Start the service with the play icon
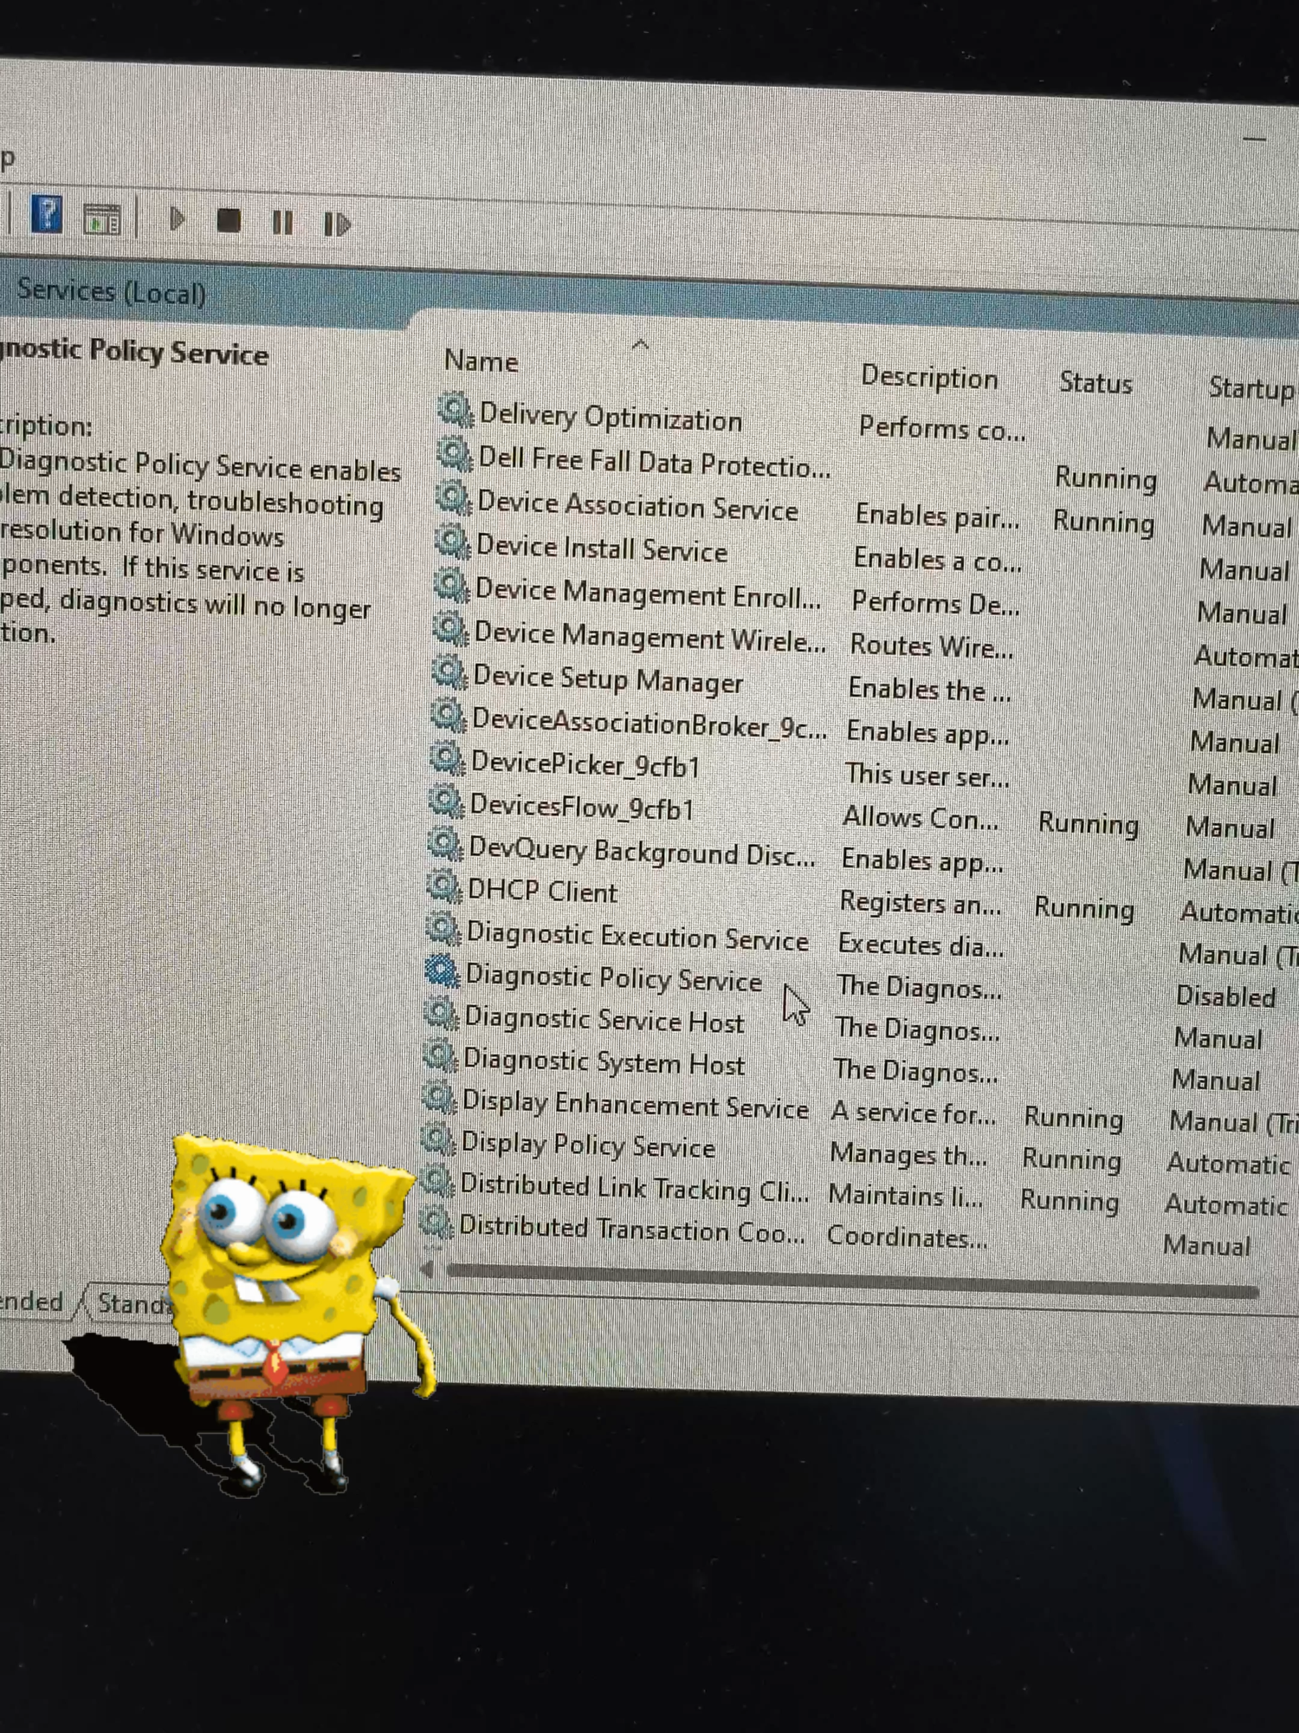This screenshot has width=1299, height=1733. 178,219
